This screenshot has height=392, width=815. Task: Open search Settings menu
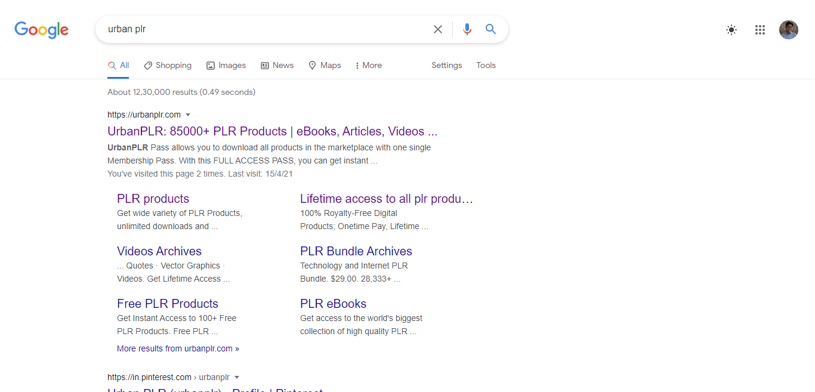446,66
